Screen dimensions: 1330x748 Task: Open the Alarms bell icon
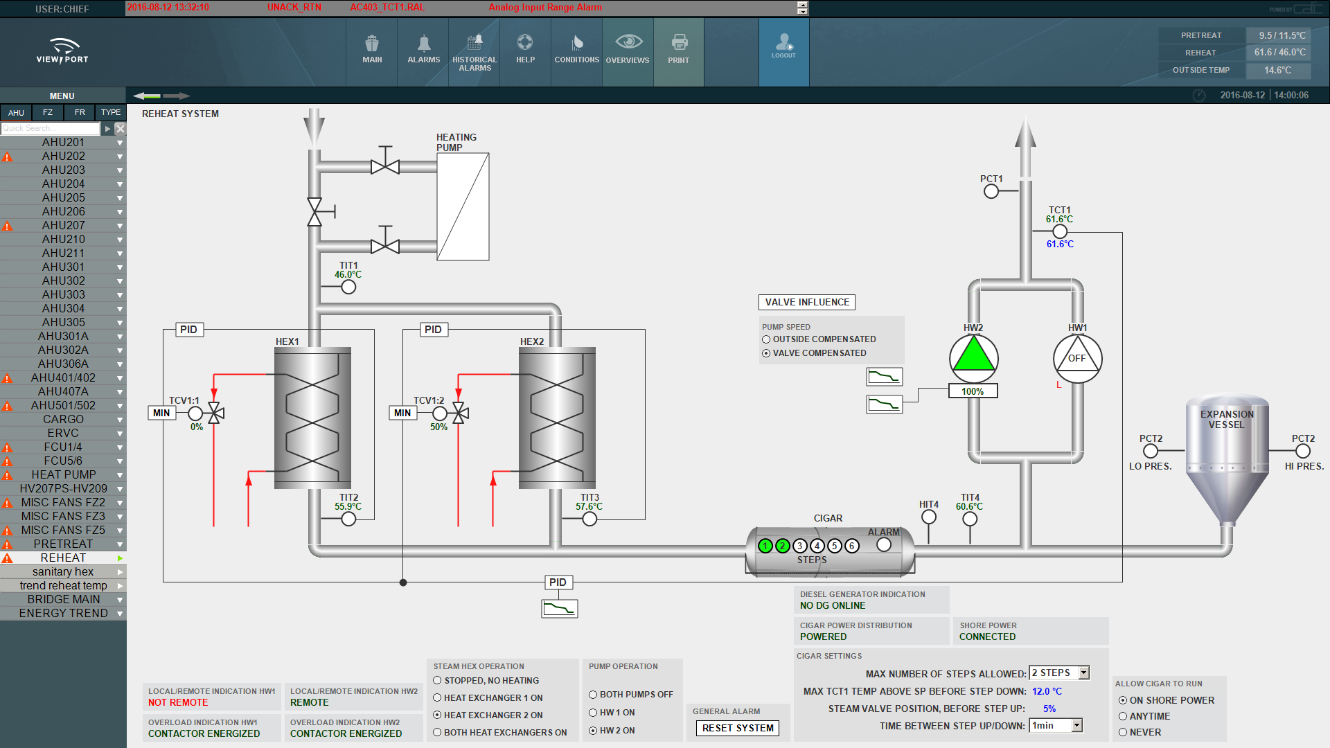tap(423, 50)
